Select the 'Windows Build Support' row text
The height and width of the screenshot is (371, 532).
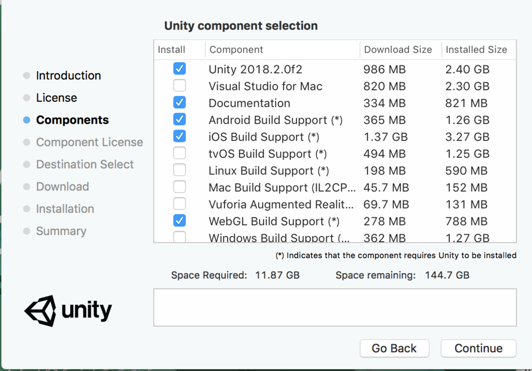pos(279,237)
